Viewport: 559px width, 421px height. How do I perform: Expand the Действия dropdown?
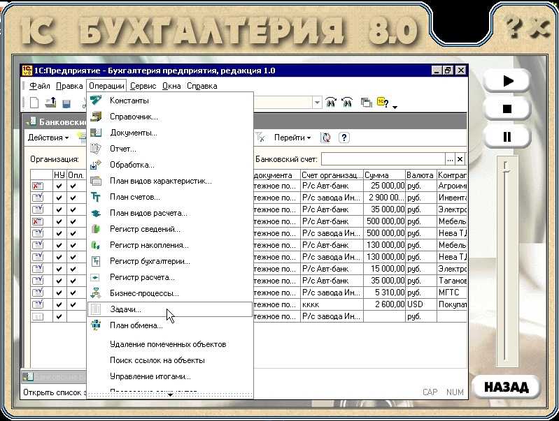[x=48, y=138]
